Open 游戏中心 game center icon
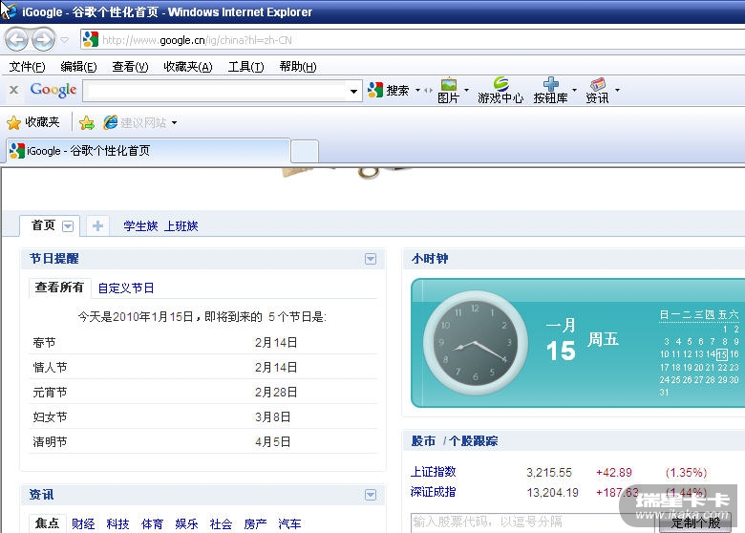The height and width of the screenshot is (533, 745). (x=500, y=91)
